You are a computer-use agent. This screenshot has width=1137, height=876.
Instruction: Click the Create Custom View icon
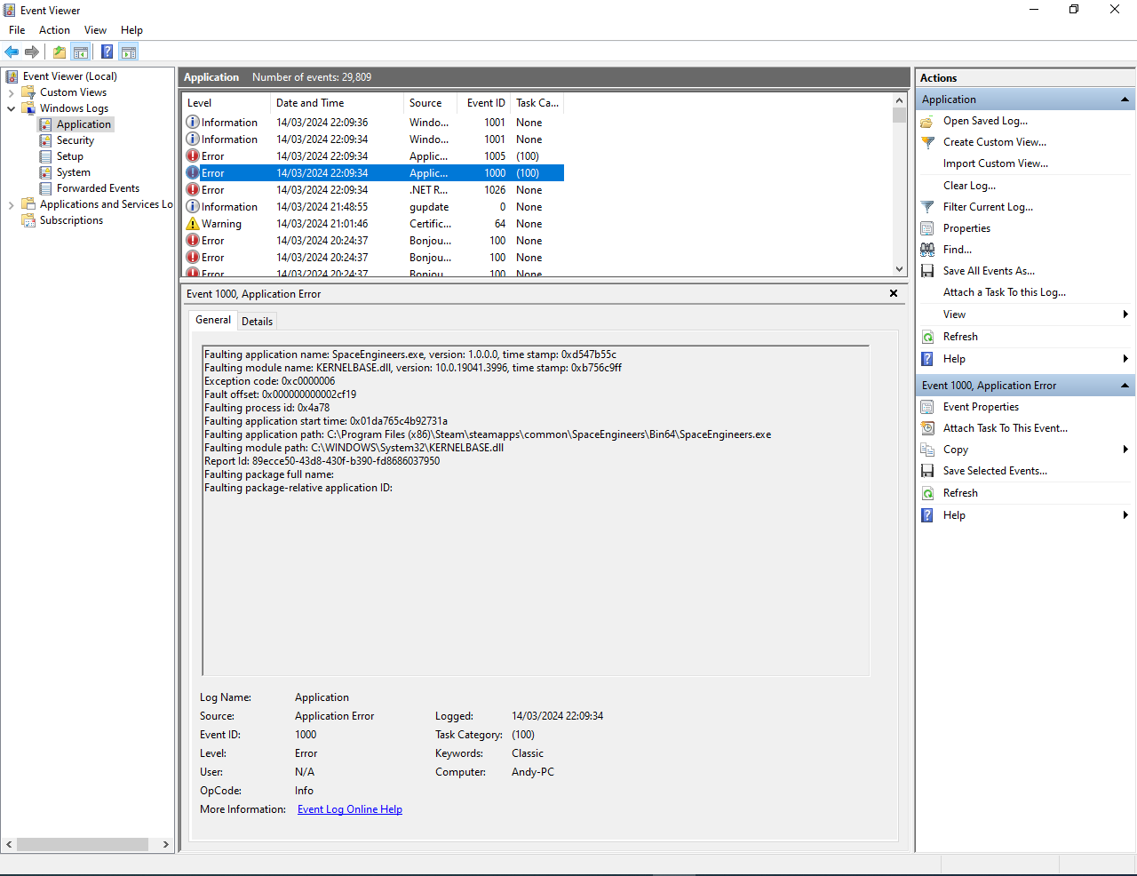(927, 142)
